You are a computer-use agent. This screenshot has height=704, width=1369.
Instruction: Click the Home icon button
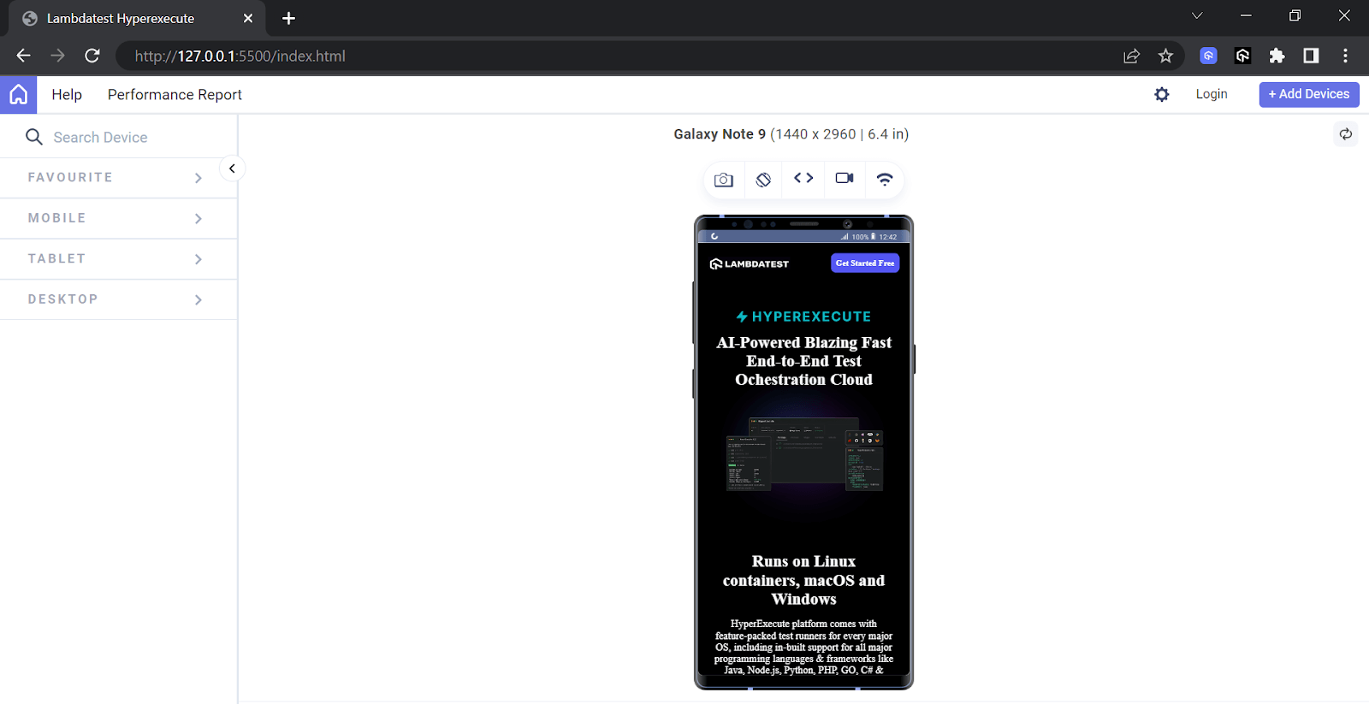click(18, 94)
